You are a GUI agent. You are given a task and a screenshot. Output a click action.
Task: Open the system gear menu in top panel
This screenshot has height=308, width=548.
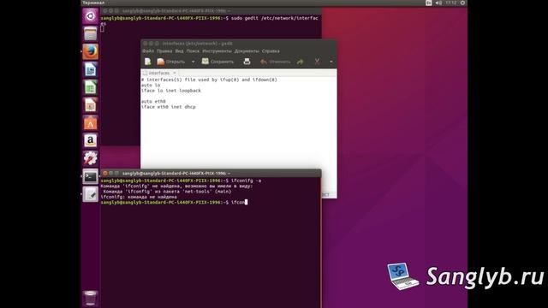(x=462, y=3)
